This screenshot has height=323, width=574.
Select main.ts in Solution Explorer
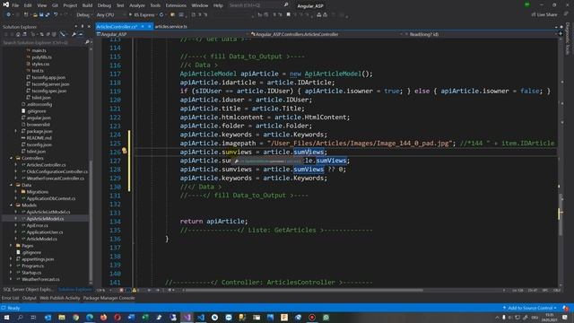point(39,50)
